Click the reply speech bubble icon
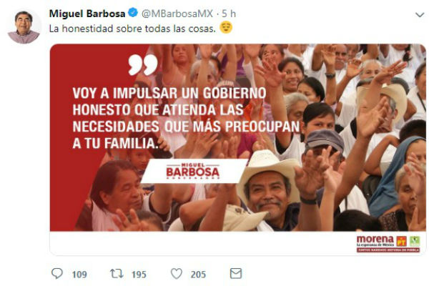 pos(57,273)
